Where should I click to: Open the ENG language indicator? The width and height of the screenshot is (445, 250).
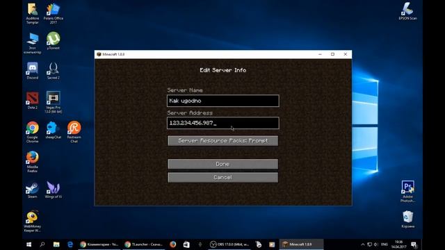[x=385, y=244]
